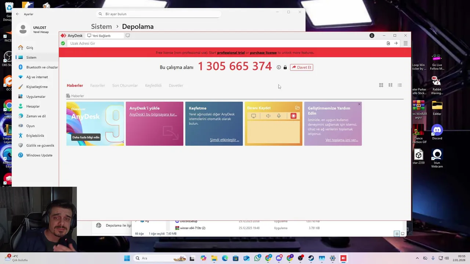470x264 pixels.
Task: Click the Discover AnyDesk 9 thumbnail
Action: point(95,124)
